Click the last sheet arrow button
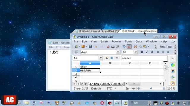Image resolution: width=190 pixels, height=106 pixels. coord(86,84)
